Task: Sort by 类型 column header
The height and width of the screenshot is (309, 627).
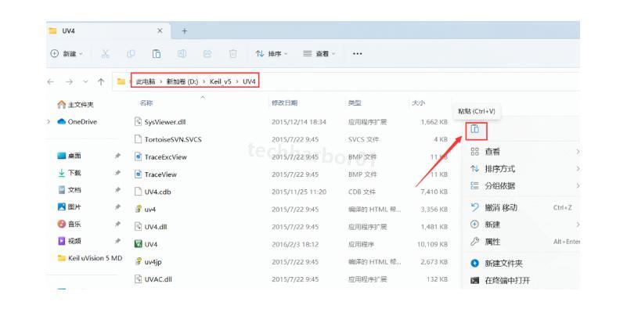Action: click(355, 103)
